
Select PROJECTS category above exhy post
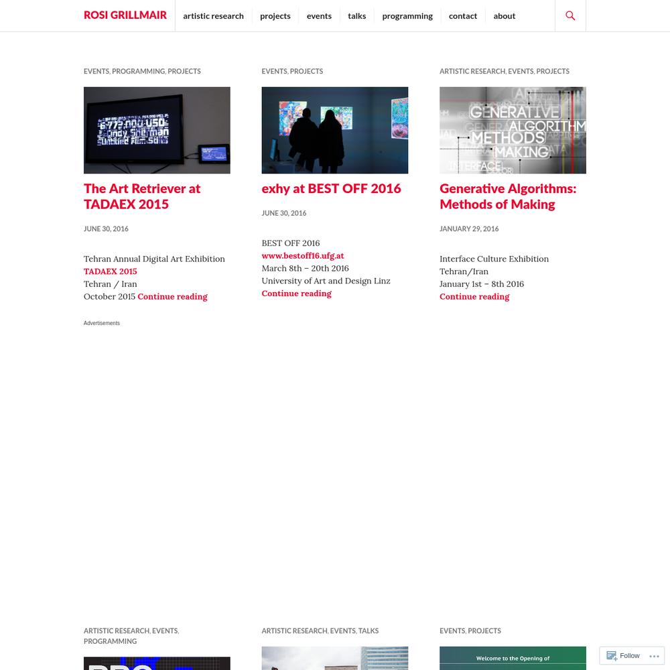(306, 72)
